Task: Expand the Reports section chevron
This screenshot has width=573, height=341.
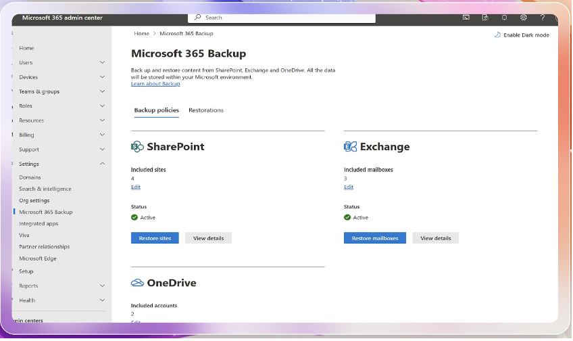Action: (102, 286)
